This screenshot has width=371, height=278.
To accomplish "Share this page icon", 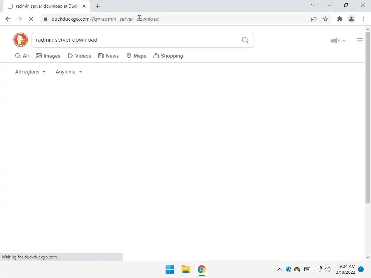I will pyautogui.click(x=314, y=19).
